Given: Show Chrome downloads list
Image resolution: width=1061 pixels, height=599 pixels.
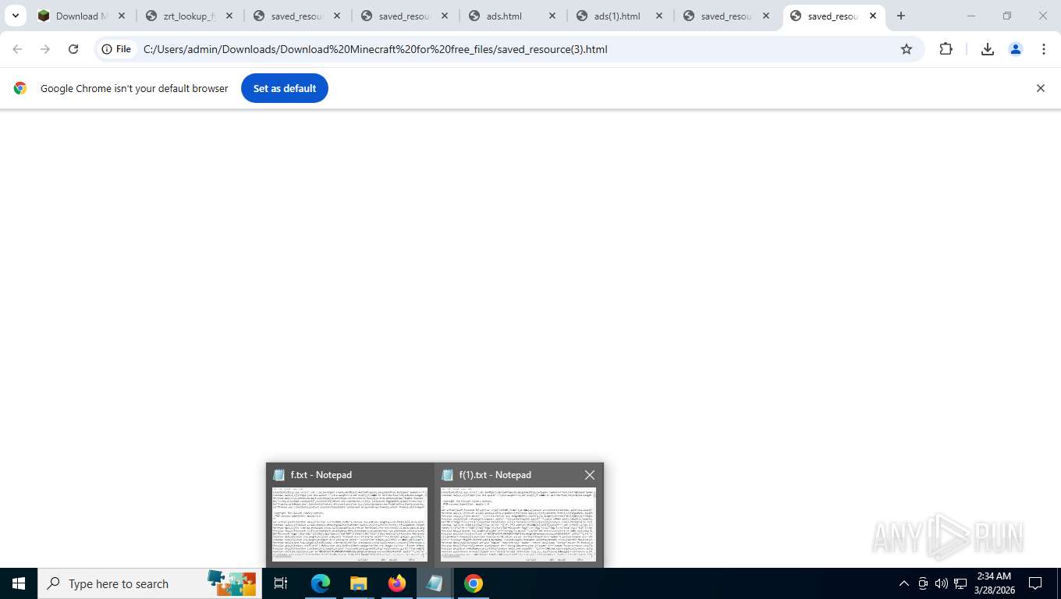Looking at the screenshot, I should 987,49.
